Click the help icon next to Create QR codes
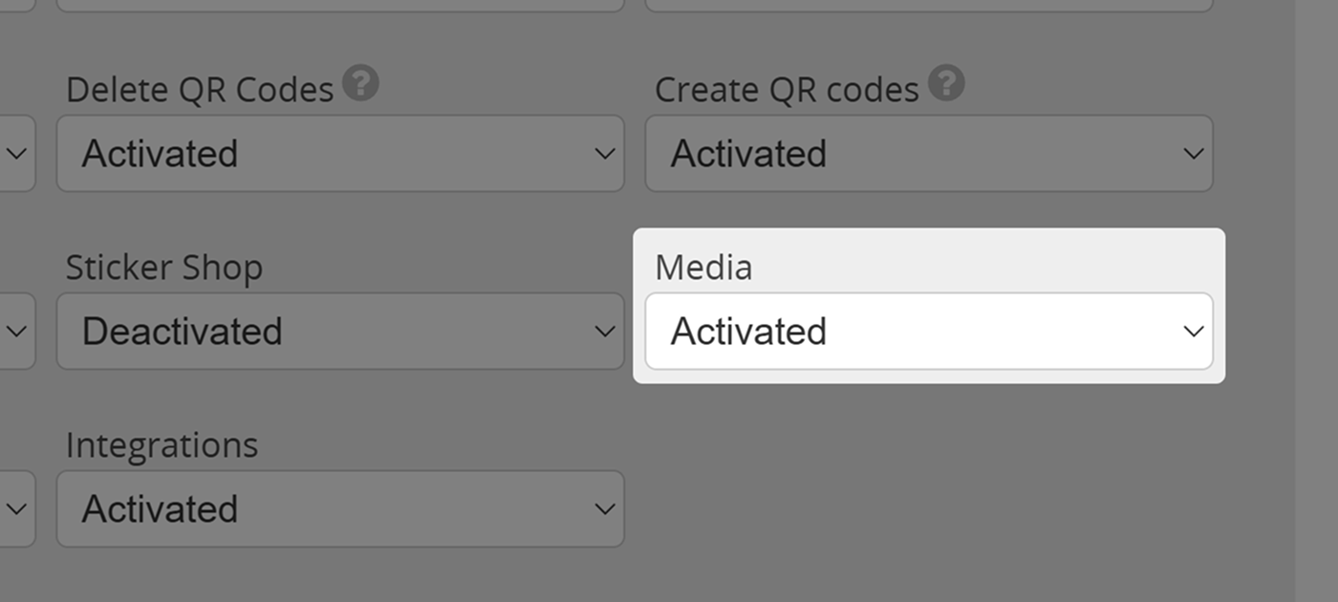The height and width of the screenshot is (602, 1338). 946,84
